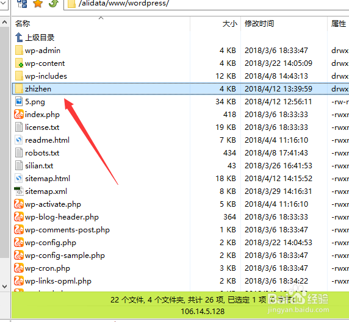Select the file name wp-config.php
Image resolution: width=349 pixels, height=322 pixels.
coord(51,243)
